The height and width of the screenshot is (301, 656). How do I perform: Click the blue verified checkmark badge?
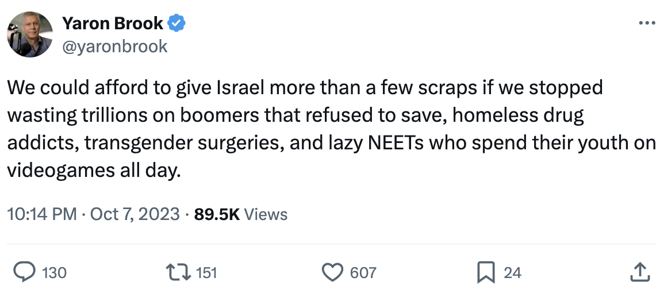click(x=177, y=24)
